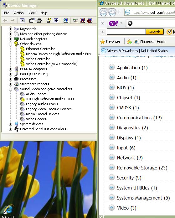The height and width of the screenshot is (218, 175).
Task: Click the Norton search text field
Action: 126,32
